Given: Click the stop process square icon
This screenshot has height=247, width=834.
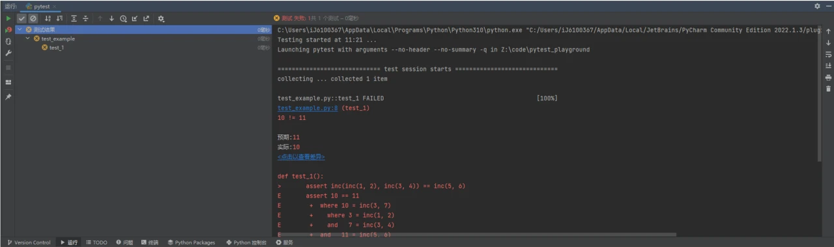Looking at the screenshot, I should click(8, 67).
